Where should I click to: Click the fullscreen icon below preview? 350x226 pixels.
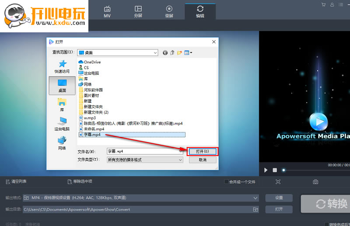click(278, 181)
